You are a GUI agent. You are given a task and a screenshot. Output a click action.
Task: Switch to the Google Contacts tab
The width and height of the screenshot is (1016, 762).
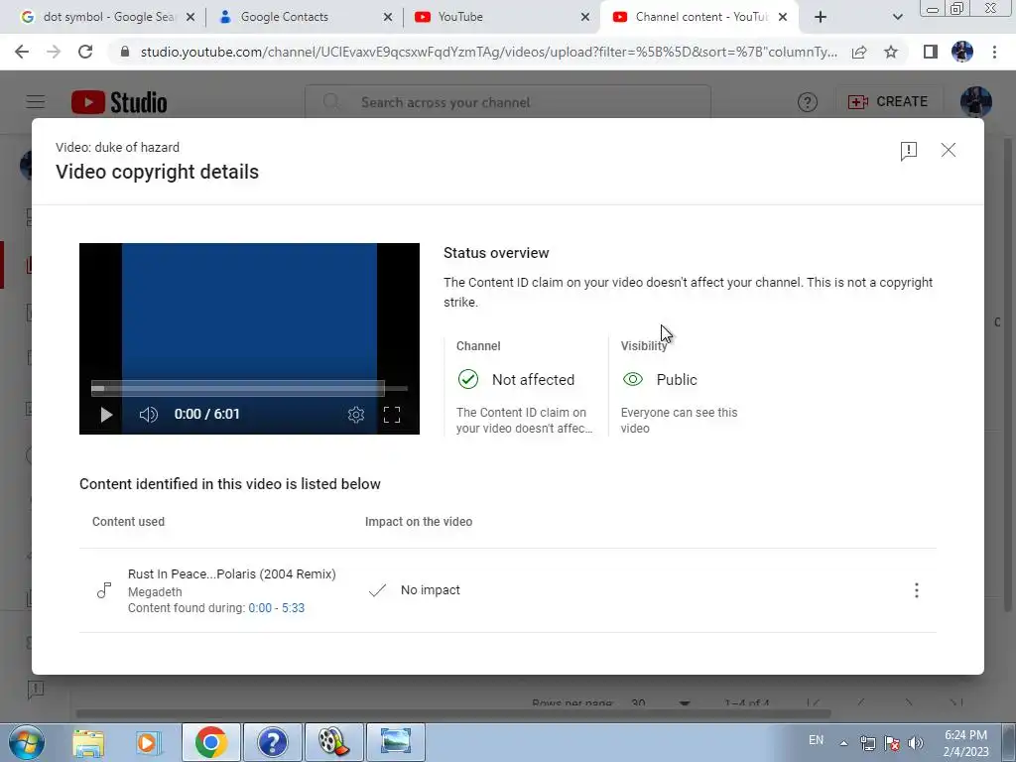304,17
